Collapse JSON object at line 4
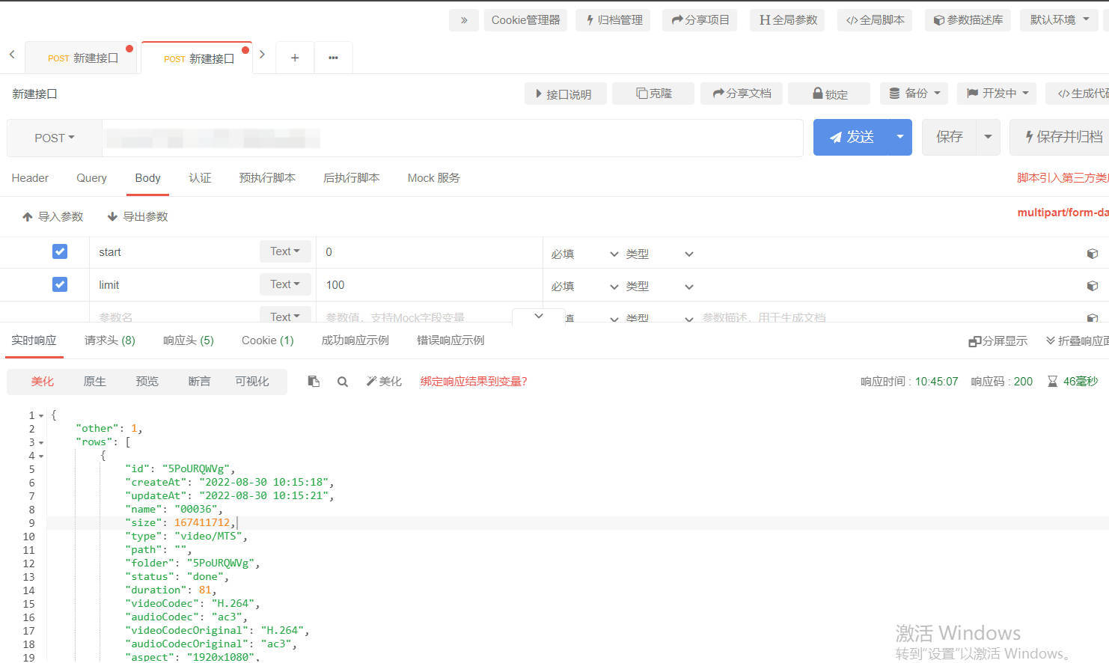Screen dimensions: 1109x663 [41, 456]
